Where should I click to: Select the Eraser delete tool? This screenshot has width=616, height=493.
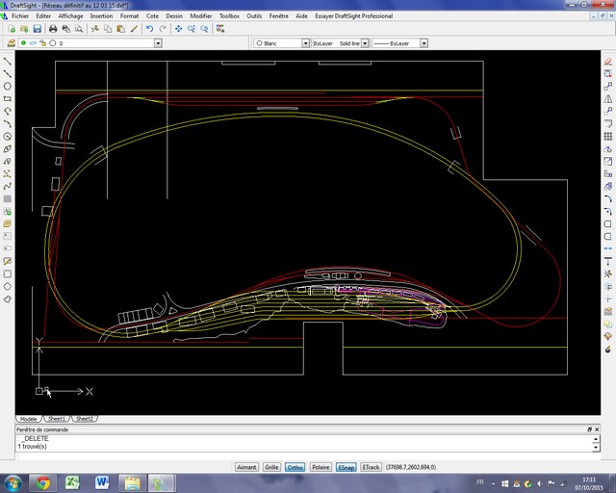607,62
